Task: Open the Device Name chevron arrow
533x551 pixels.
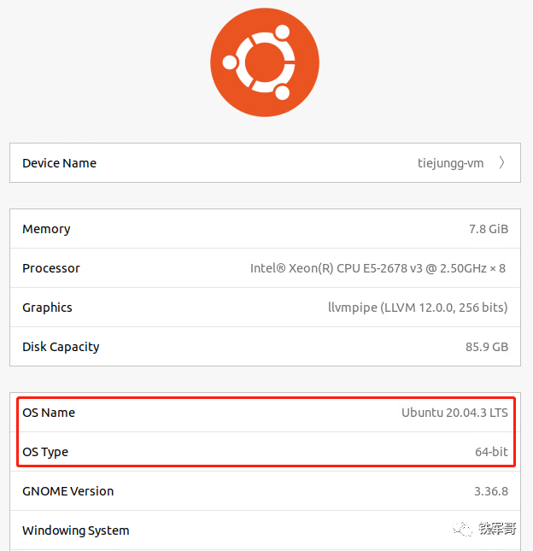Action: [501, 163]
